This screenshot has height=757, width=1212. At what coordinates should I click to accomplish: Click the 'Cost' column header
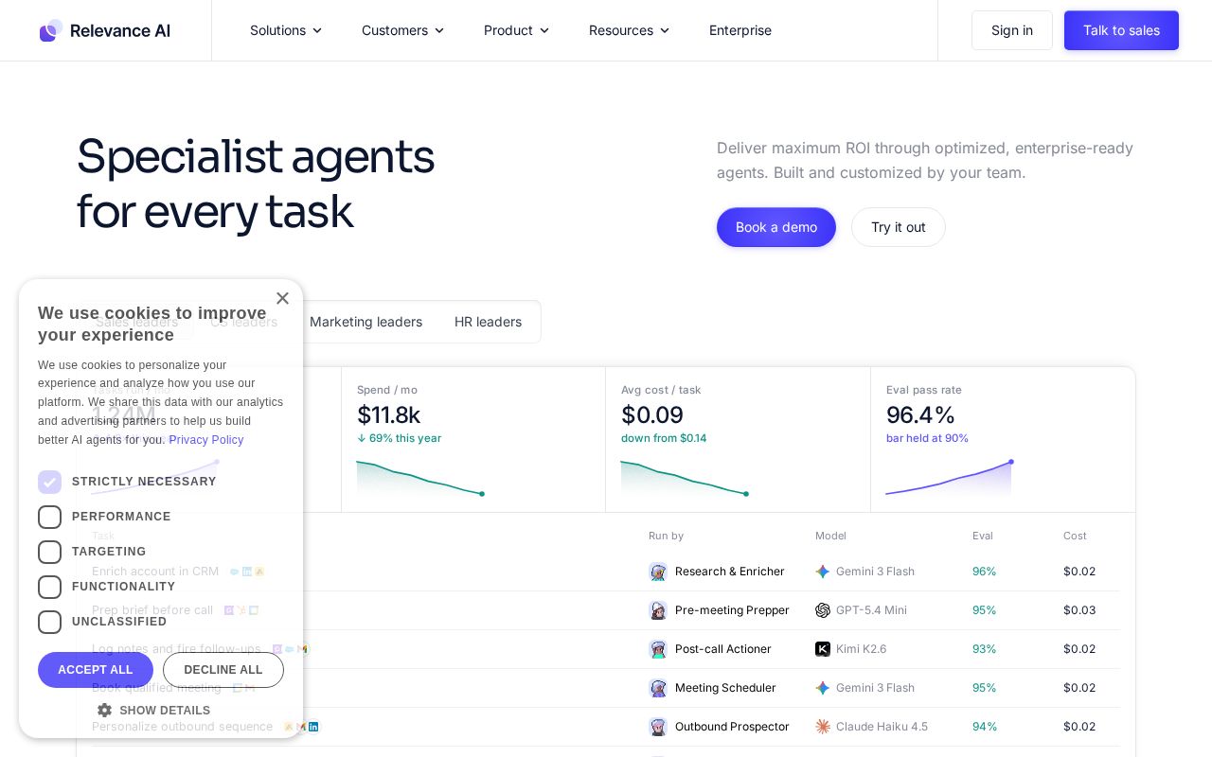point(1075,536)
